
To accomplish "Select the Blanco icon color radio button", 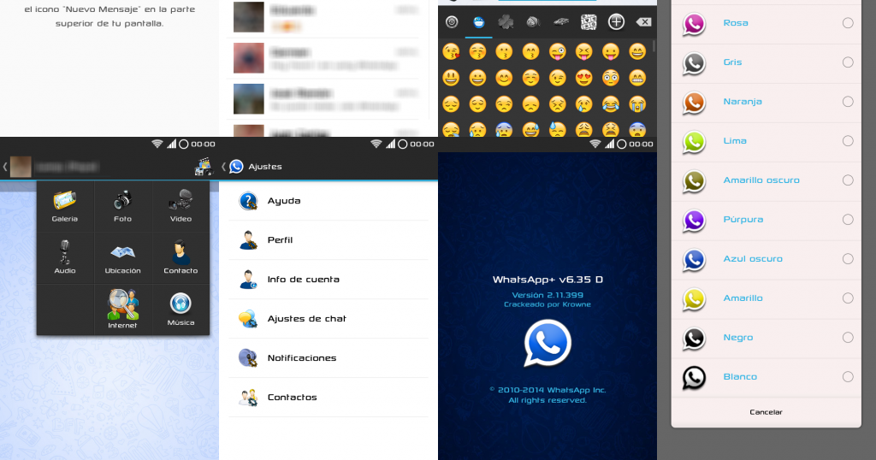I will click(848, 377).
